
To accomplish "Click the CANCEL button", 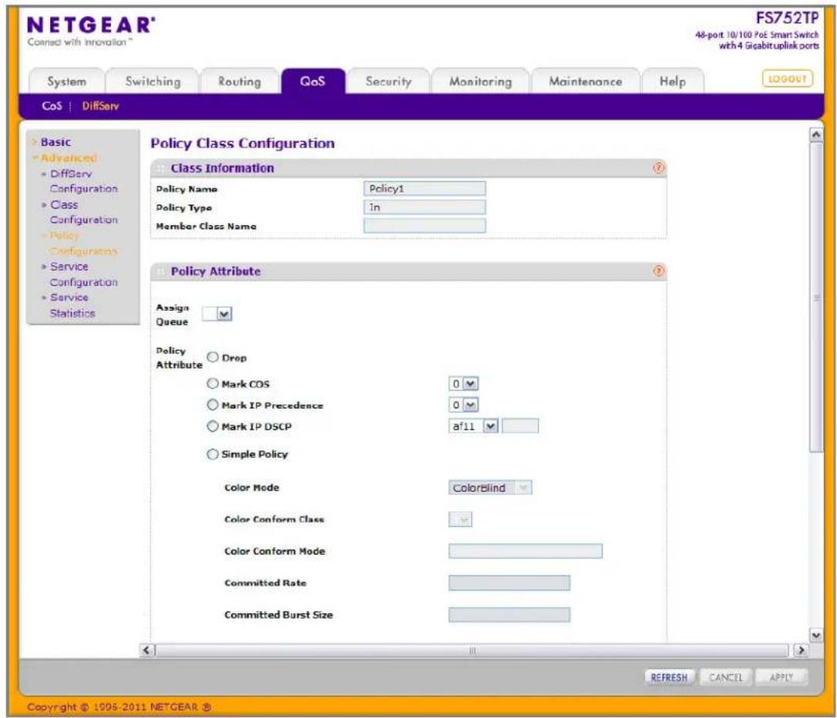I will point(725,677).
